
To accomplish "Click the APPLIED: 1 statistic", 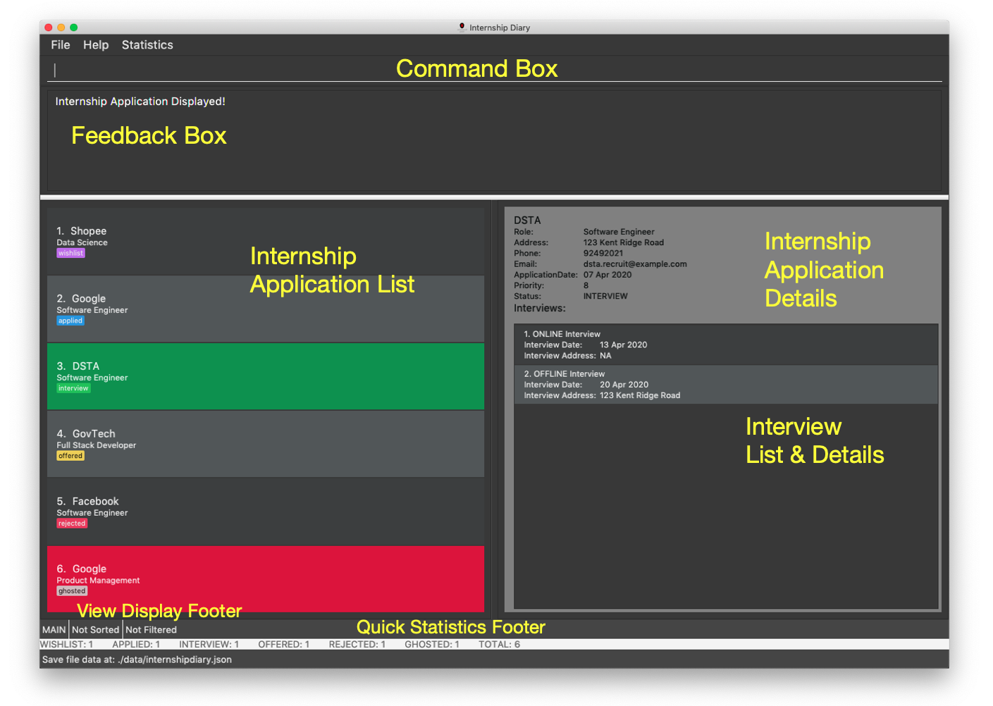I will [136, 645].
